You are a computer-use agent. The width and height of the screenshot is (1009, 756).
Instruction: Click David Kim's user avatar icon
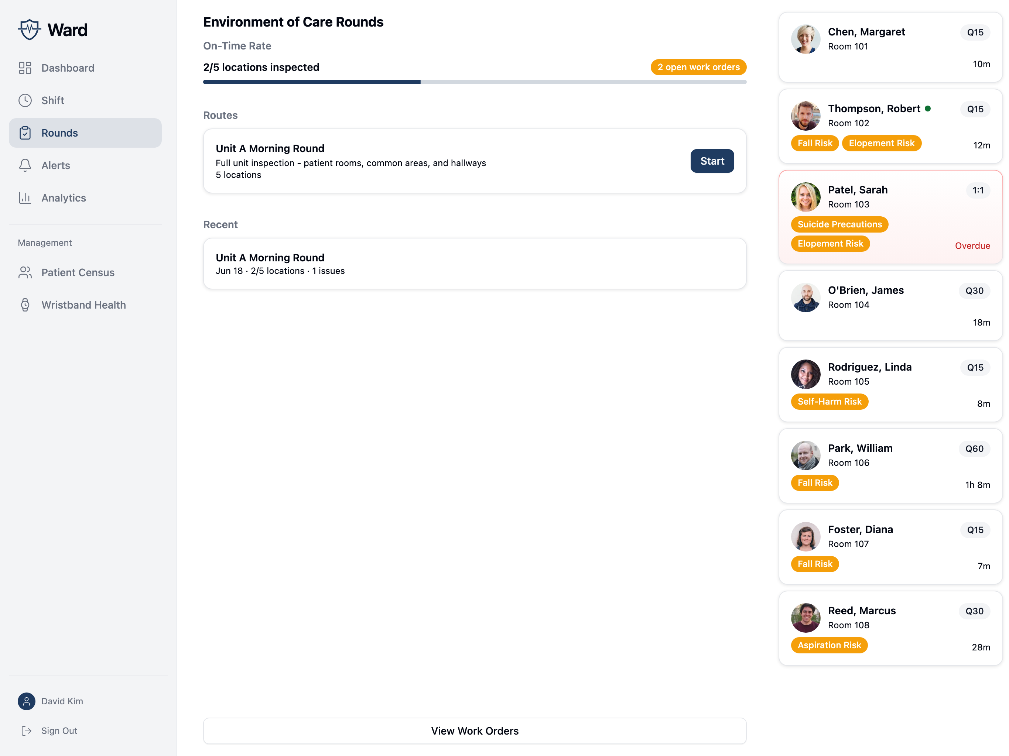(27, 701)
